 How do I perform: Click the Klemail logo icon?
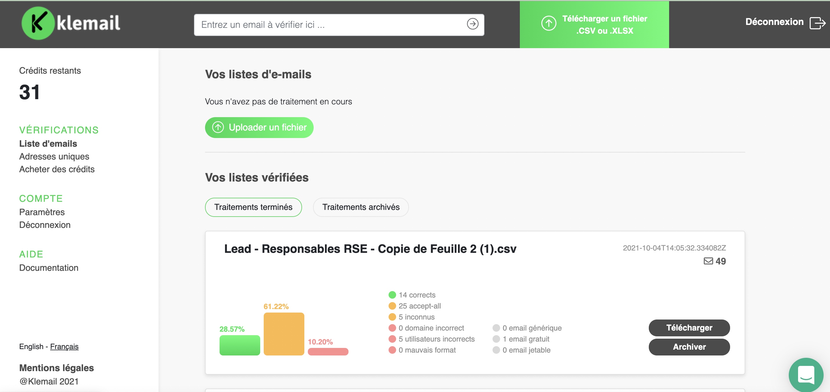[x=39, y=23]
